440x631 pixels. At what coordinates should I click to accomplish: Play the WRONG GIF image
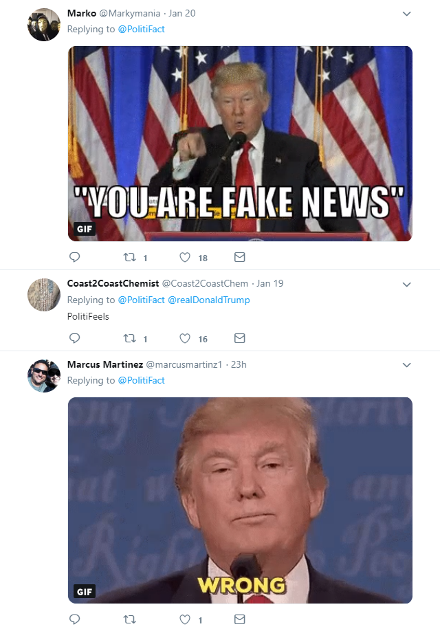(240, 500)
